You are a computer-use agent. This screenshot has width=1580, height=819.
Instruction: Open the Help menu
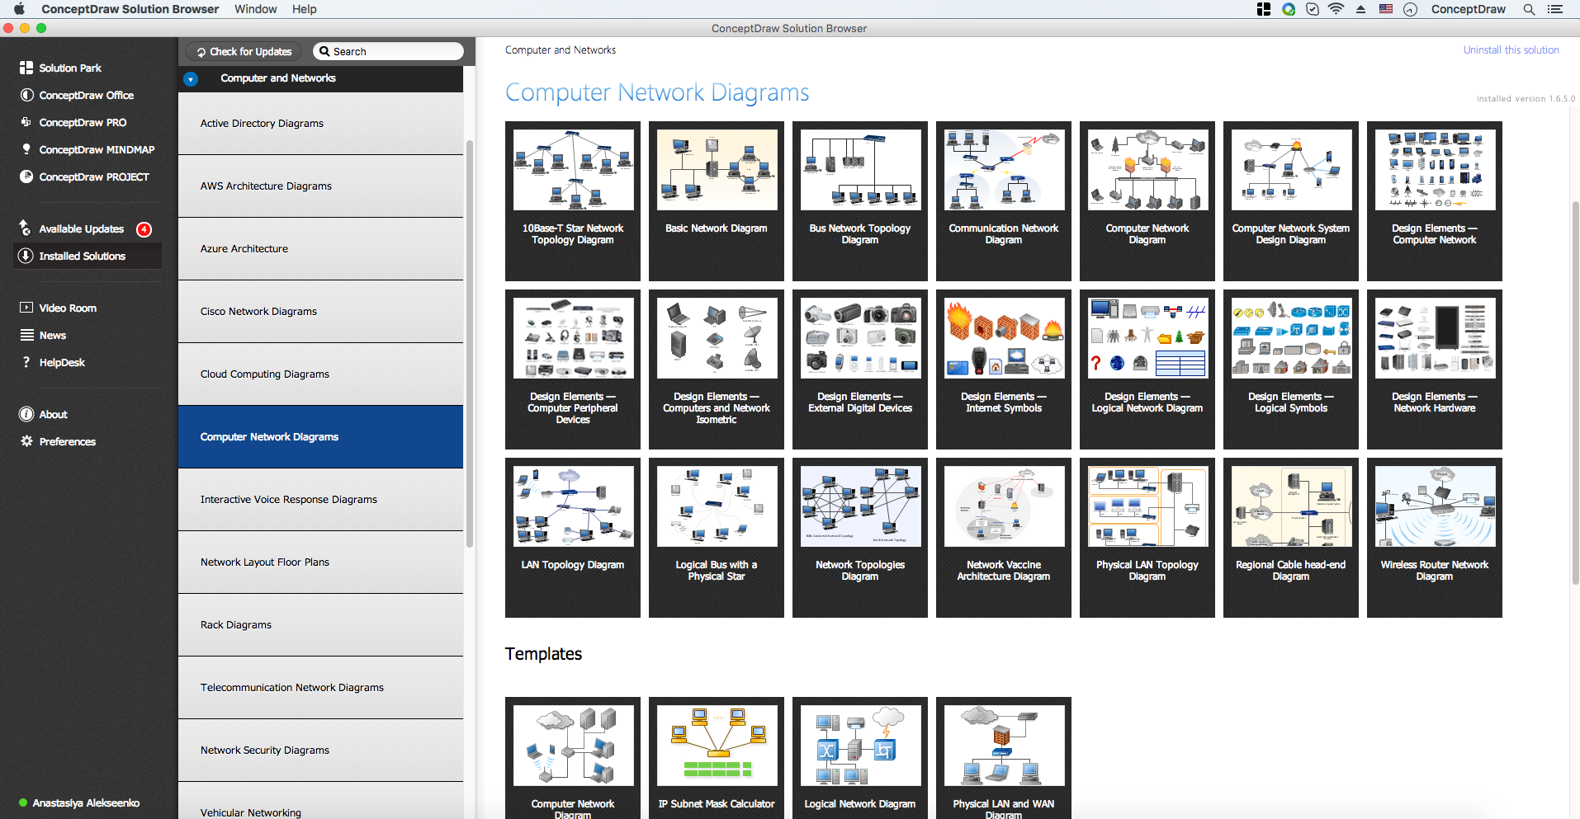coord(305,9)
